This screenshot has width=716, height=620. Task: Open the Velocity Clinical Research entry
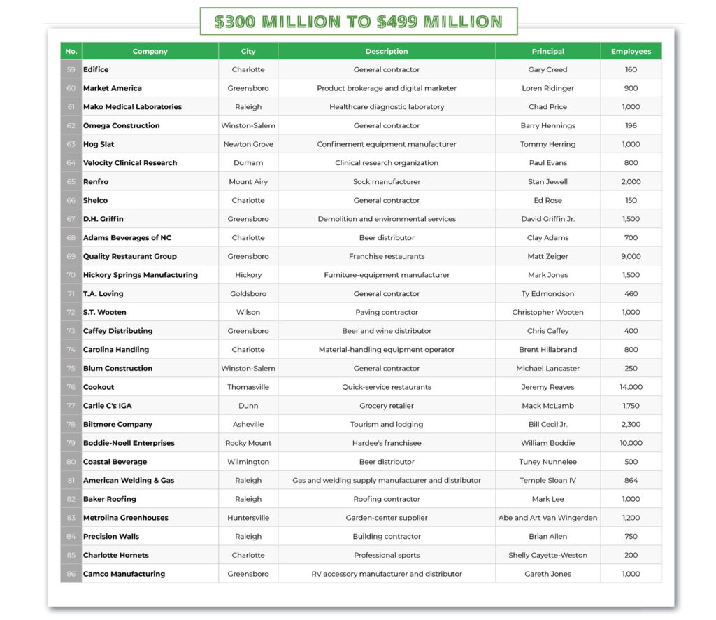click(130, 163)
